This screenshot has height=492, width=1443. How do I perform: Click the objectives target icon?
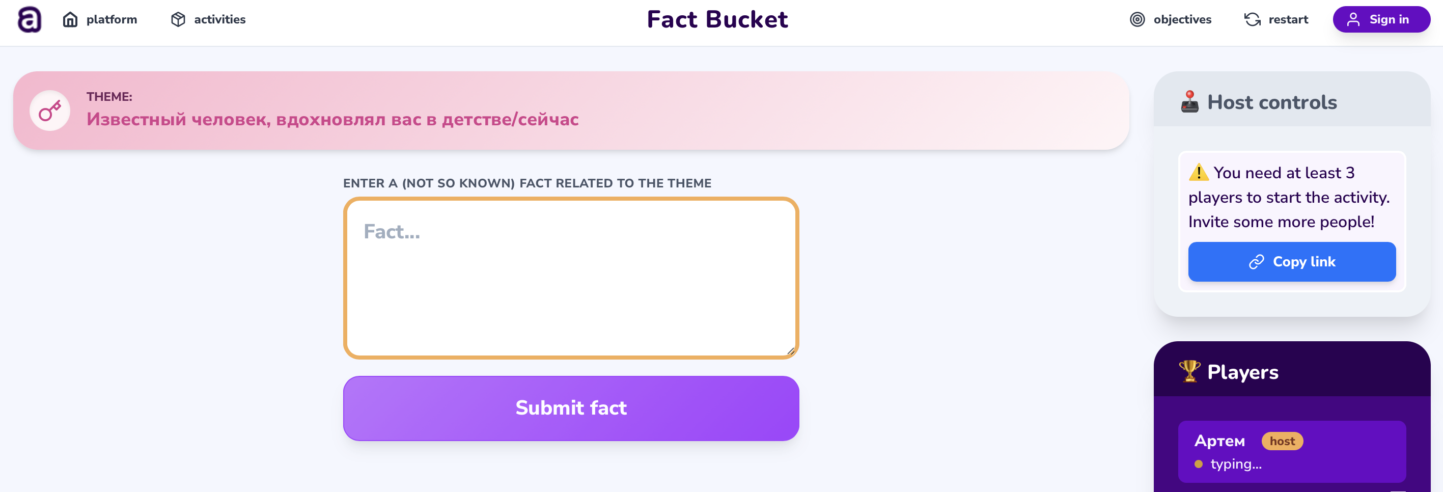pyautogui.click(x=1137, y=20)
